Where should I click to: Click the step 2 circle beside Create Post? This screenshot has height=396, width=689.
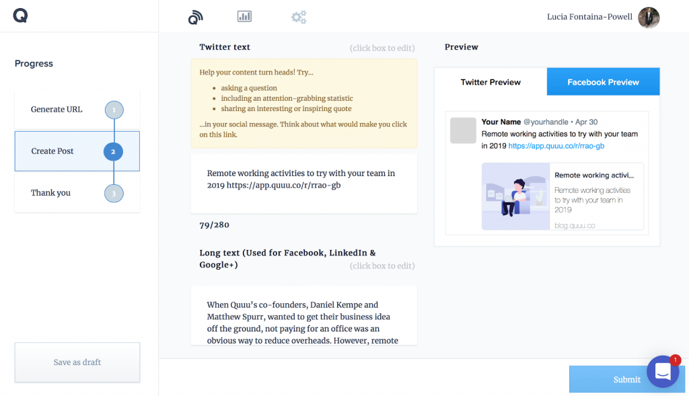(114, 151)
